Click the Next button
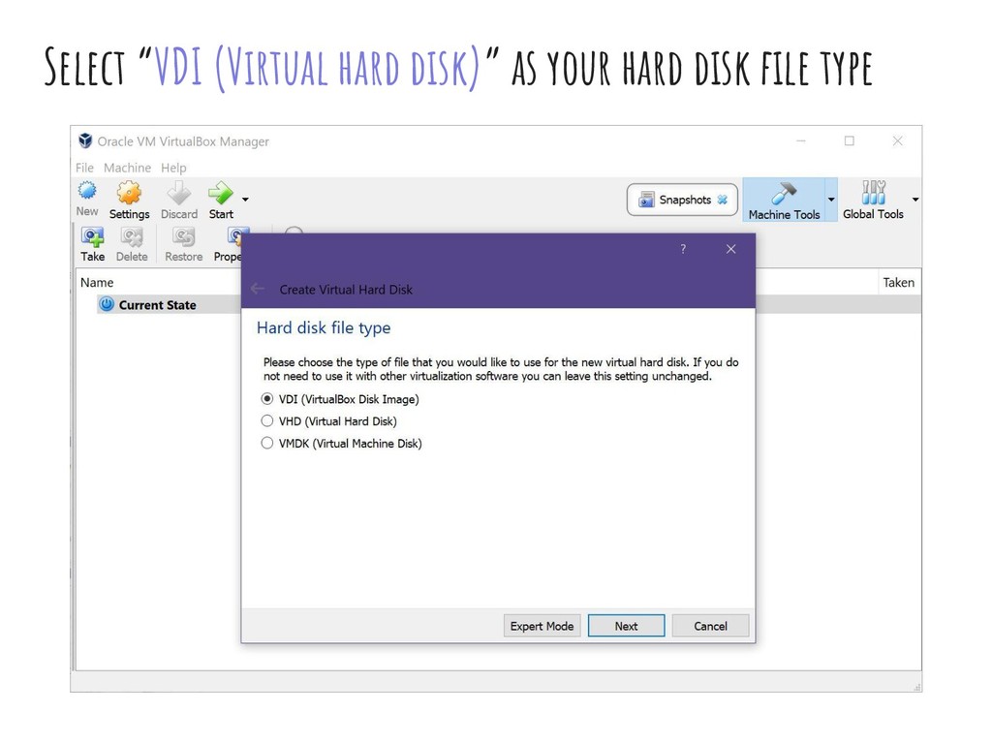992x744 pixels. pyautogui.click(x=627, y=626)
